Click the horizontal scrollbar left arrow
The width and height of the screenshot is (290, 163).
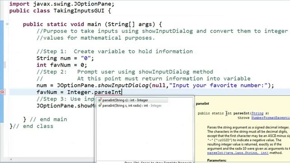tap(11, 159)
